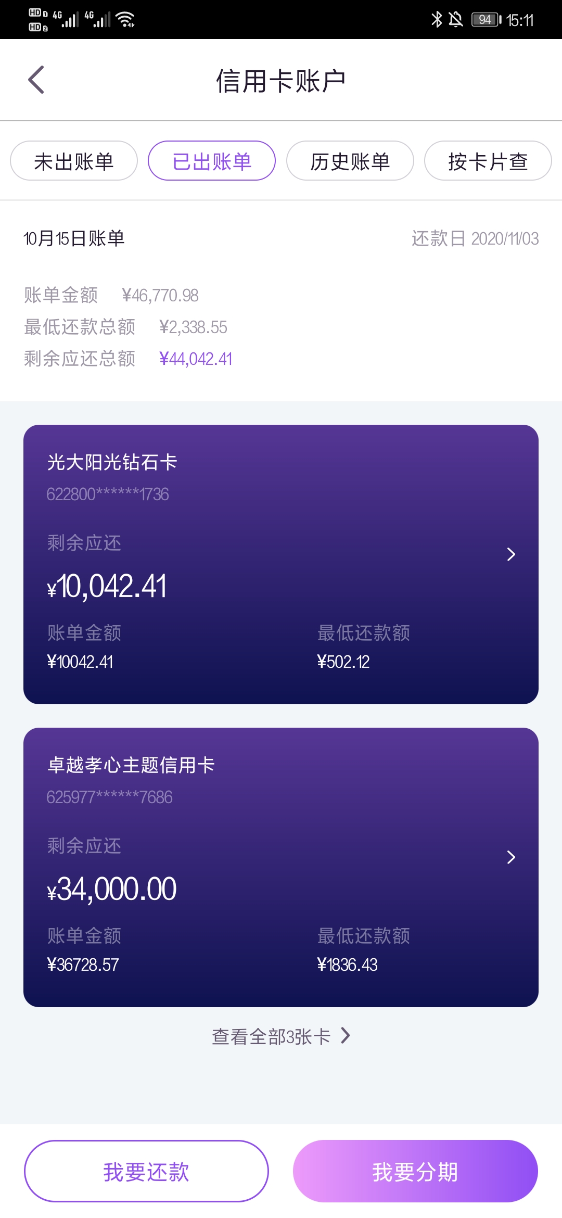Click the Wi-Fi signal icon
The width and height of the screenshot is (562, 1218).
coord(125,20)
